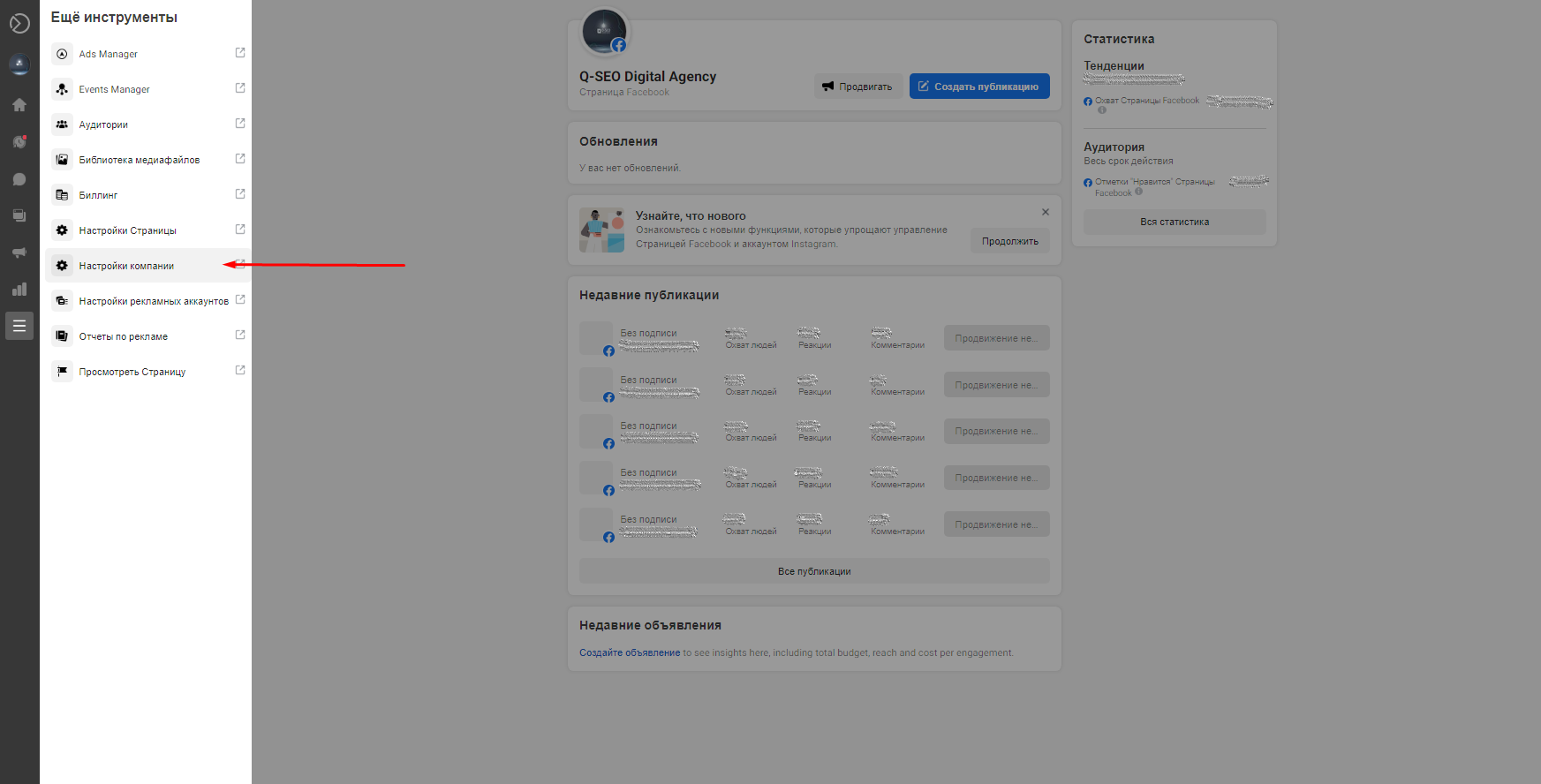Close the Узнайте, что нового banner
The width and height of the screenshot is (1541, 784).
[1046, 212]
